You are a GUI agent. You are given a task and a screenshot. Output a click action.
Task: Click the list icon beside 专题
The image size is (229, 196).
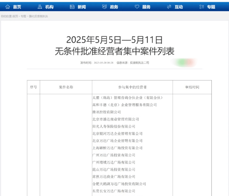pyautogui.click(x=201, y=7)
